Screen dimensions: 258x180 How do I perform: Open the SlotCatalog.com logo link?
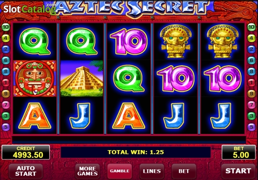tap(30, 8)
